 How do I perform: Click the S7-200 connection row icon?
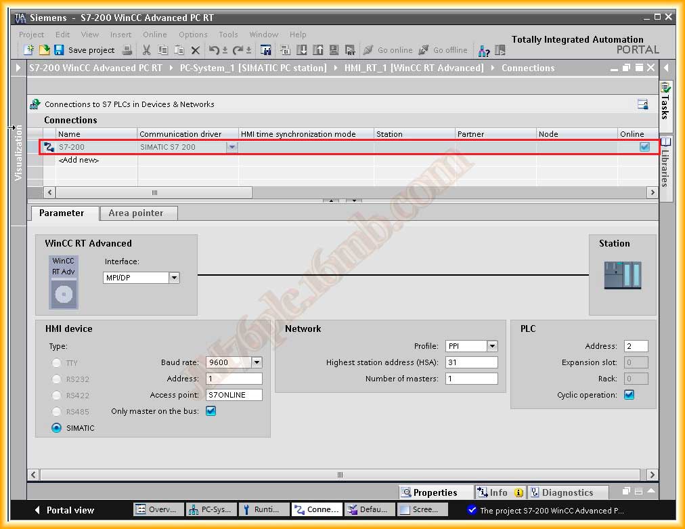click(49, 147)
